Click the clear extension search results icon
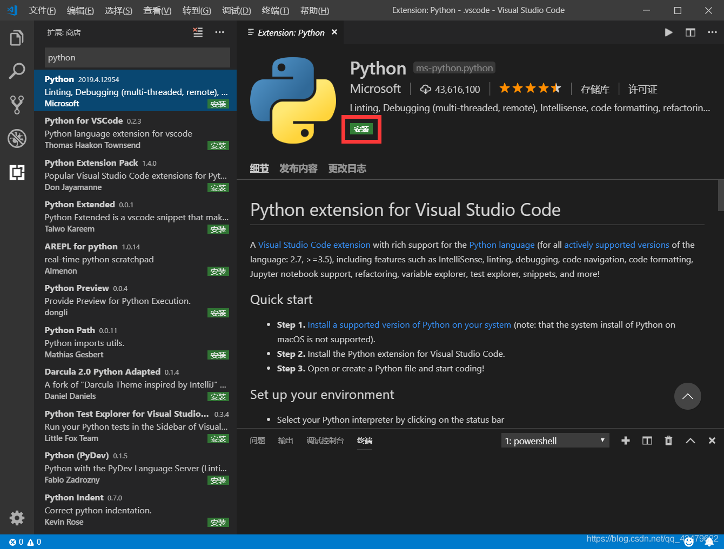Viewport: 724px width, 549px height. (x=198, y=32)
